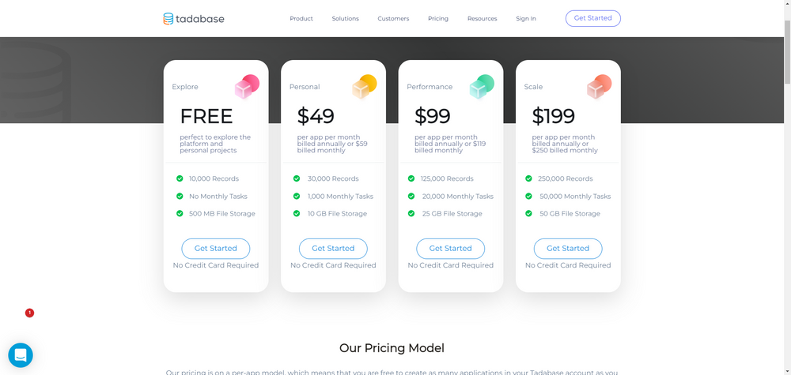Get started with the free Explore plan
The image size is (791, 375).
(x=216, y=249)
